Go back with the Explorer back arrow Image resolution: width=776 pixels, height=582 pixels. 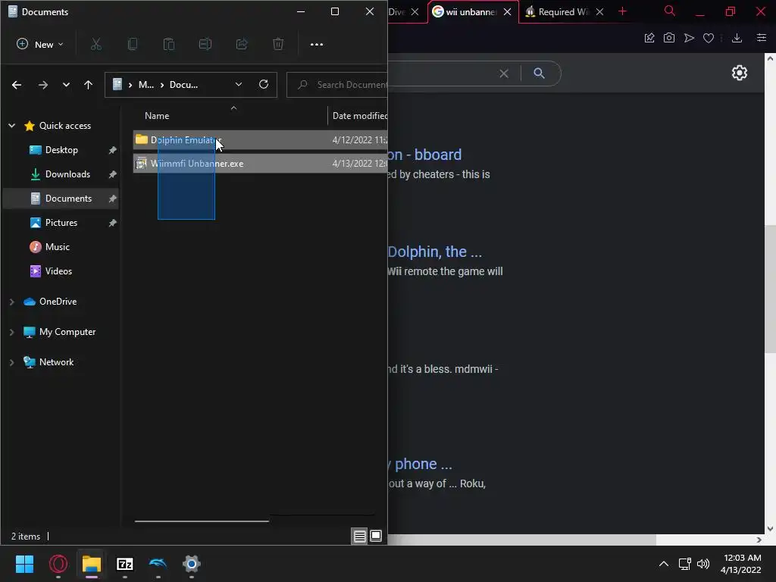pyautogui.click(x=17, y=85)
